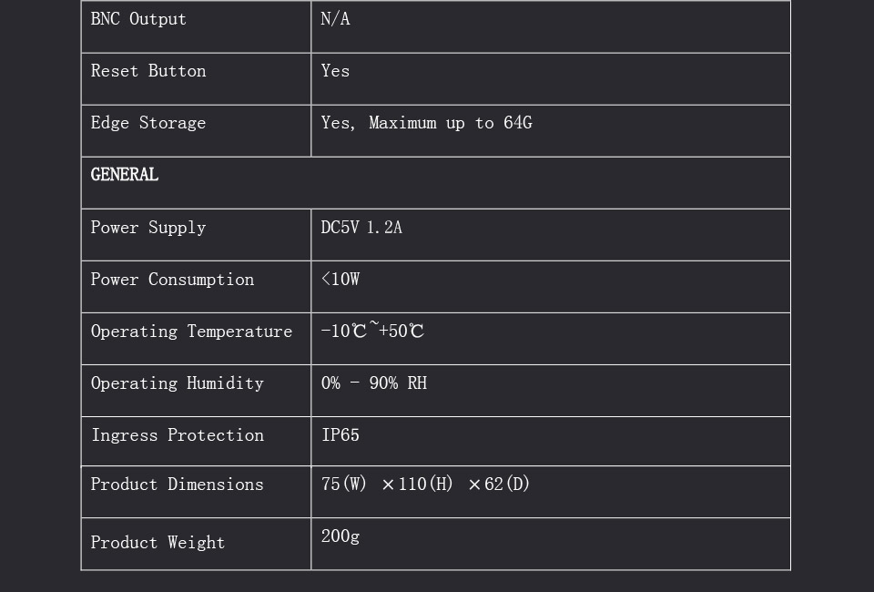Viewport: 874px width, 592px height.
Task: Click the Power Consumption label
Action: (172, 280)
